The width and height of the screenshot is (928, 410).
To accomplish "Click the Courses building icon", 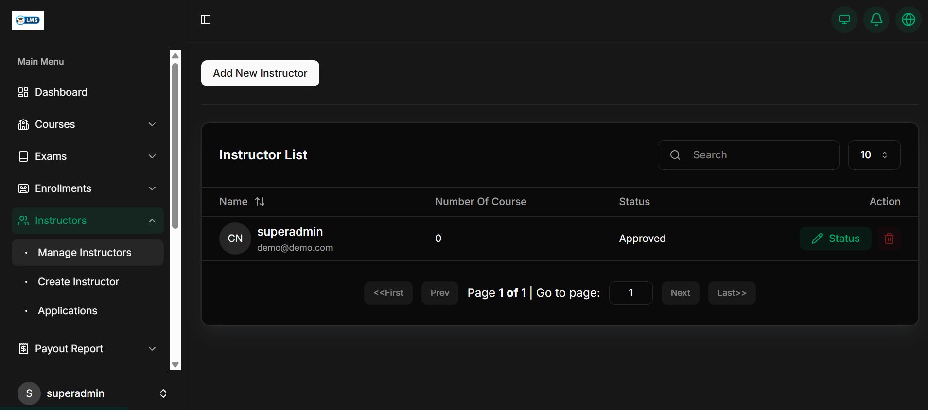I will click(23, 124).
